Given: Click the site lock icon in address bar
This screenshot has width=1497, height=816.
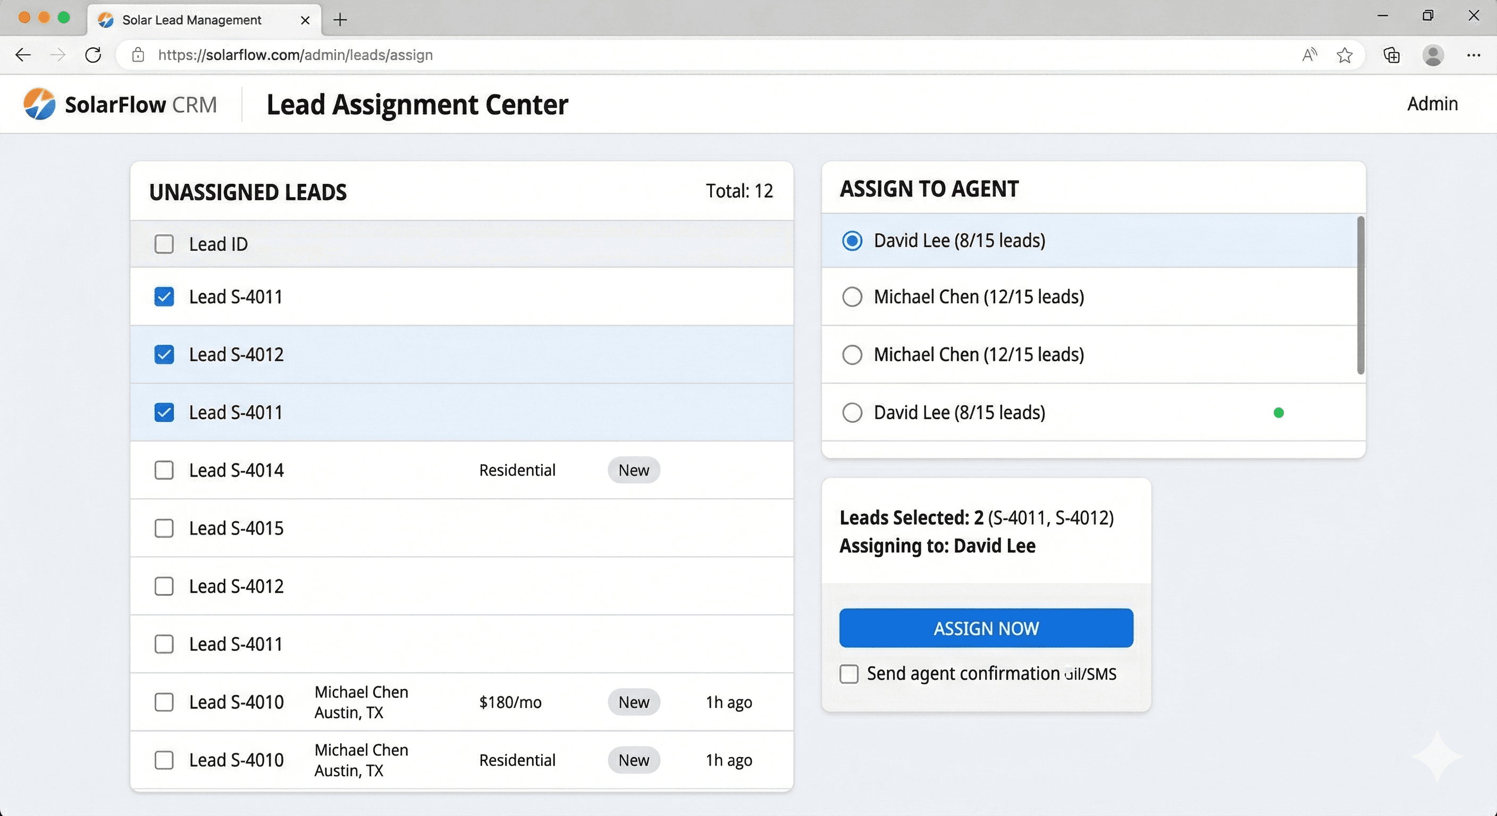Looking at the screenshot, I should click(x=138, y=55).
